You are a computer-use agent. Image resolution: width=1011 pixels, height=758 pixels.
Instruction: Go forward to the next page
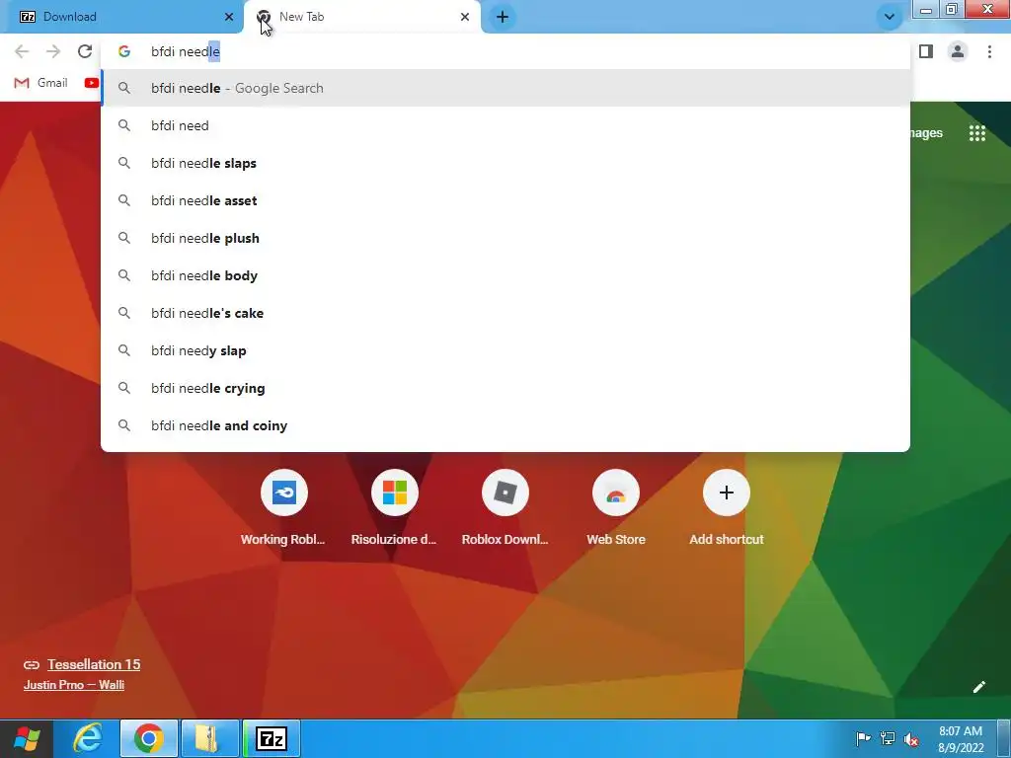53,51
